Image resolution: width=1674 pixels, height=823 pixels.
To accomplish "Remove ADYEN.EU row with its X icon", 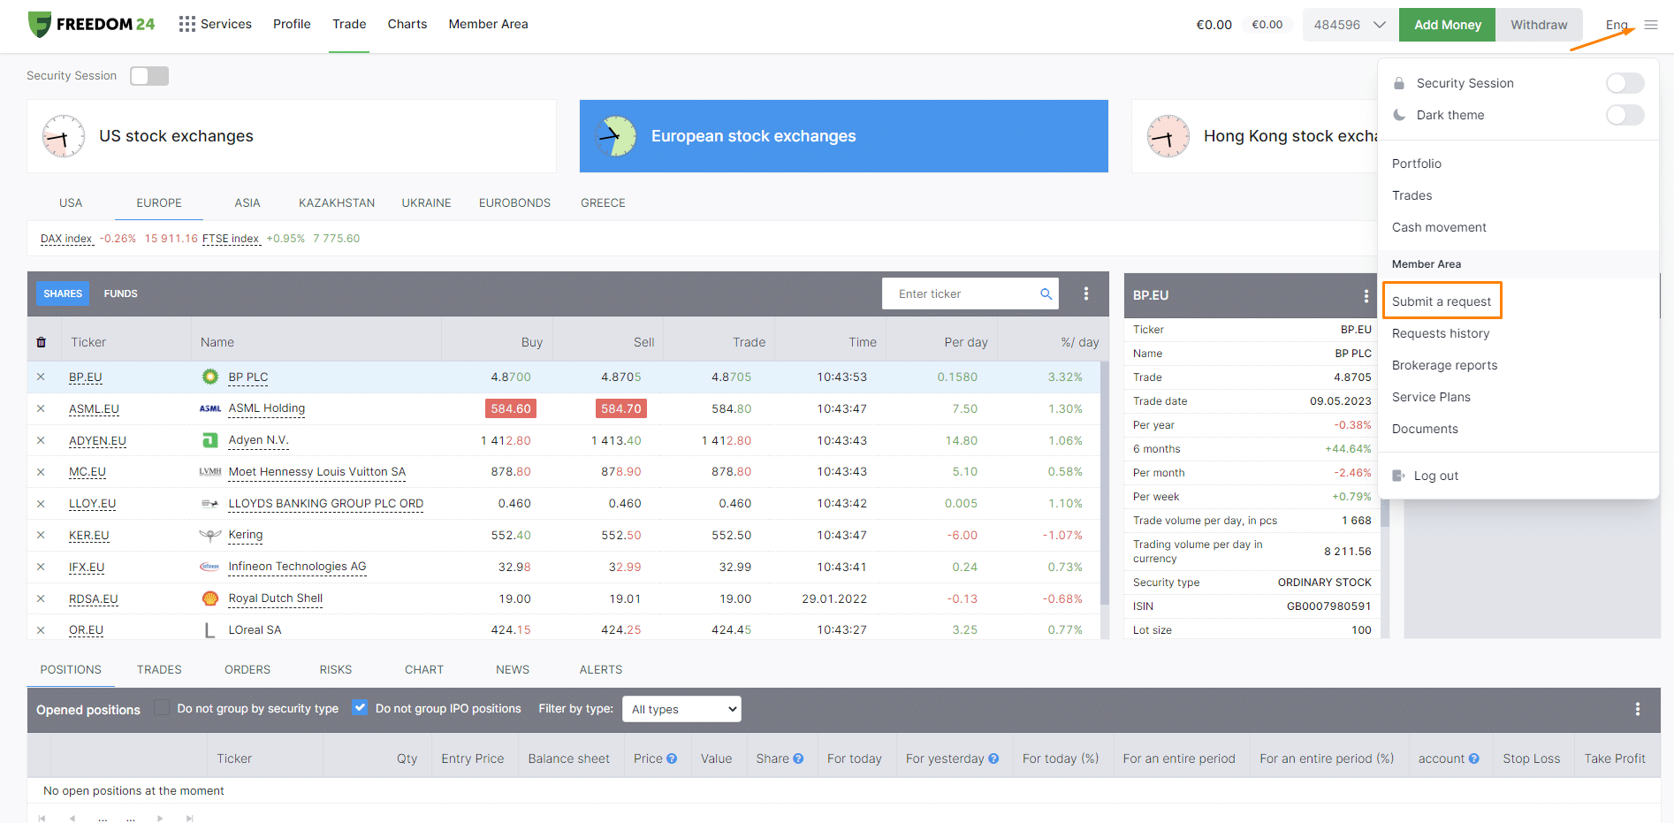I will point(41,440).
